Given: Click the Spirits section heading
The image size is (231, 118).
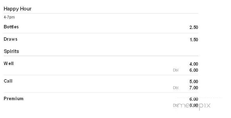Looking at the screenshot, I should click(x=11, y=51).
